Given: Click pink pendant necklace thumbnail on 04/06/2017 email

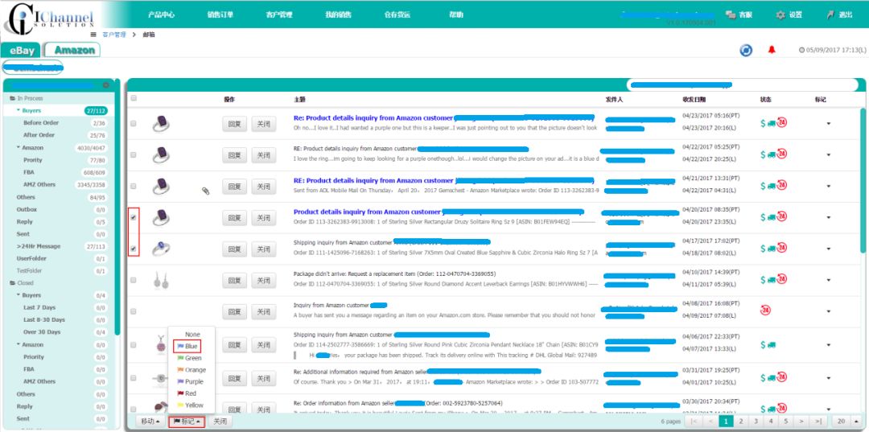Looking at the screenshot, I should point(161,345).
